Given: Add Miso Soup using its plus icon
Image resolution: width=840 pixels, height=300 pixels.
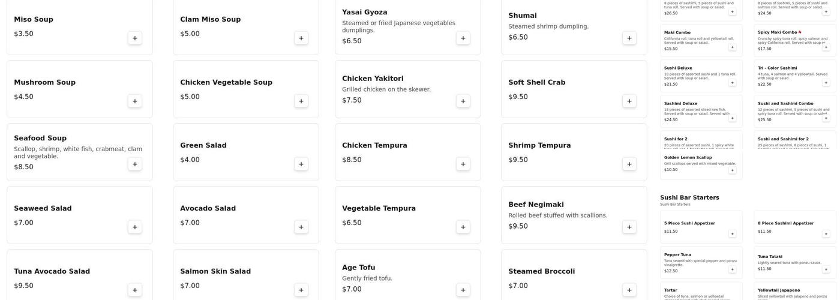Looking at the screenshot, I should (x=135, y=38).
